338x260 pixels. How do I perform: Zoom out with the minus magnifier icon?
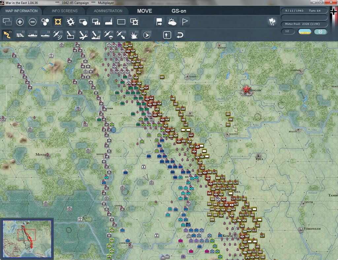pyautogui.click(x=33, y=22)
